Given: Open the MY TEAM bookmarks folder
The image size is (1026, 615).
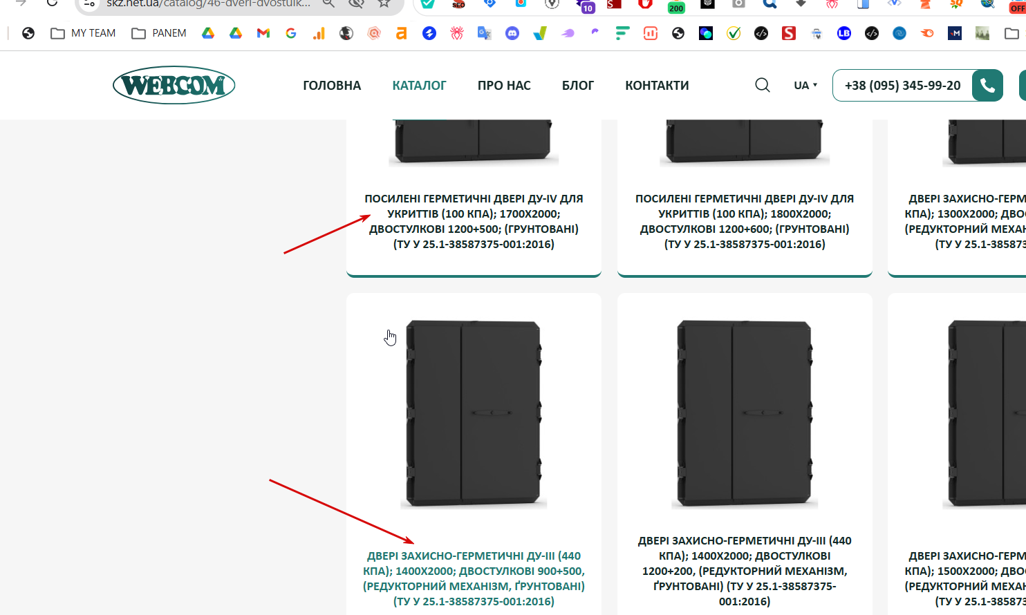Looking at the screenshot, I should pos(83,33).
